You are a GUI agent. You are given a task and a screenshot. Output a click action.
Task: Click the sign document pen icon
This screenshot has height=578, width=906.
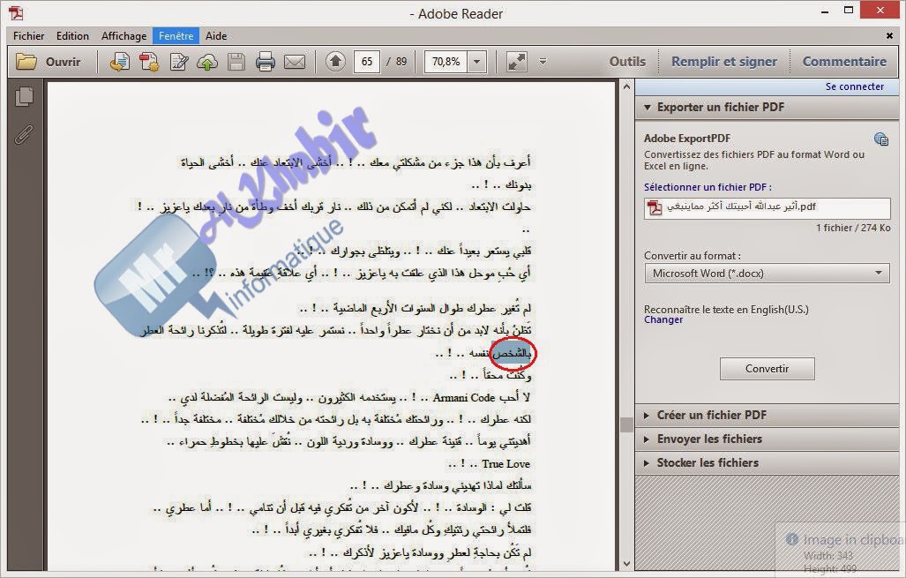179,61
